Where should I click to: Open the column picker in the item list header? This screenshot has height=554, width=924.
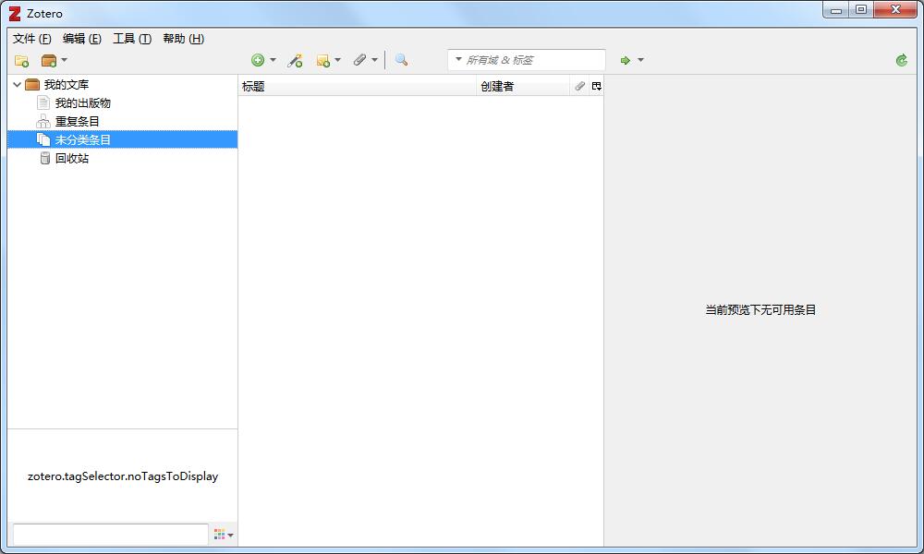tap(596, 86)
